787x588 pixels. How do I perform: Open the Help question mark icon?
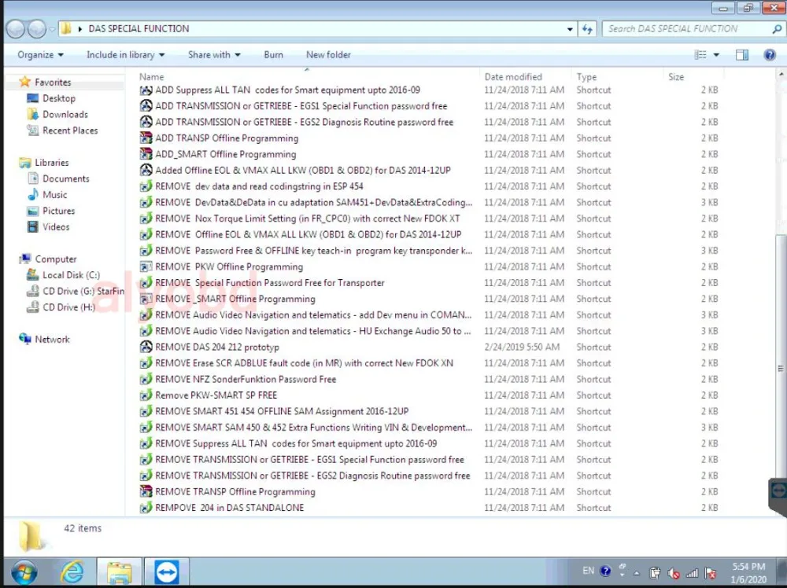point(770,55)
